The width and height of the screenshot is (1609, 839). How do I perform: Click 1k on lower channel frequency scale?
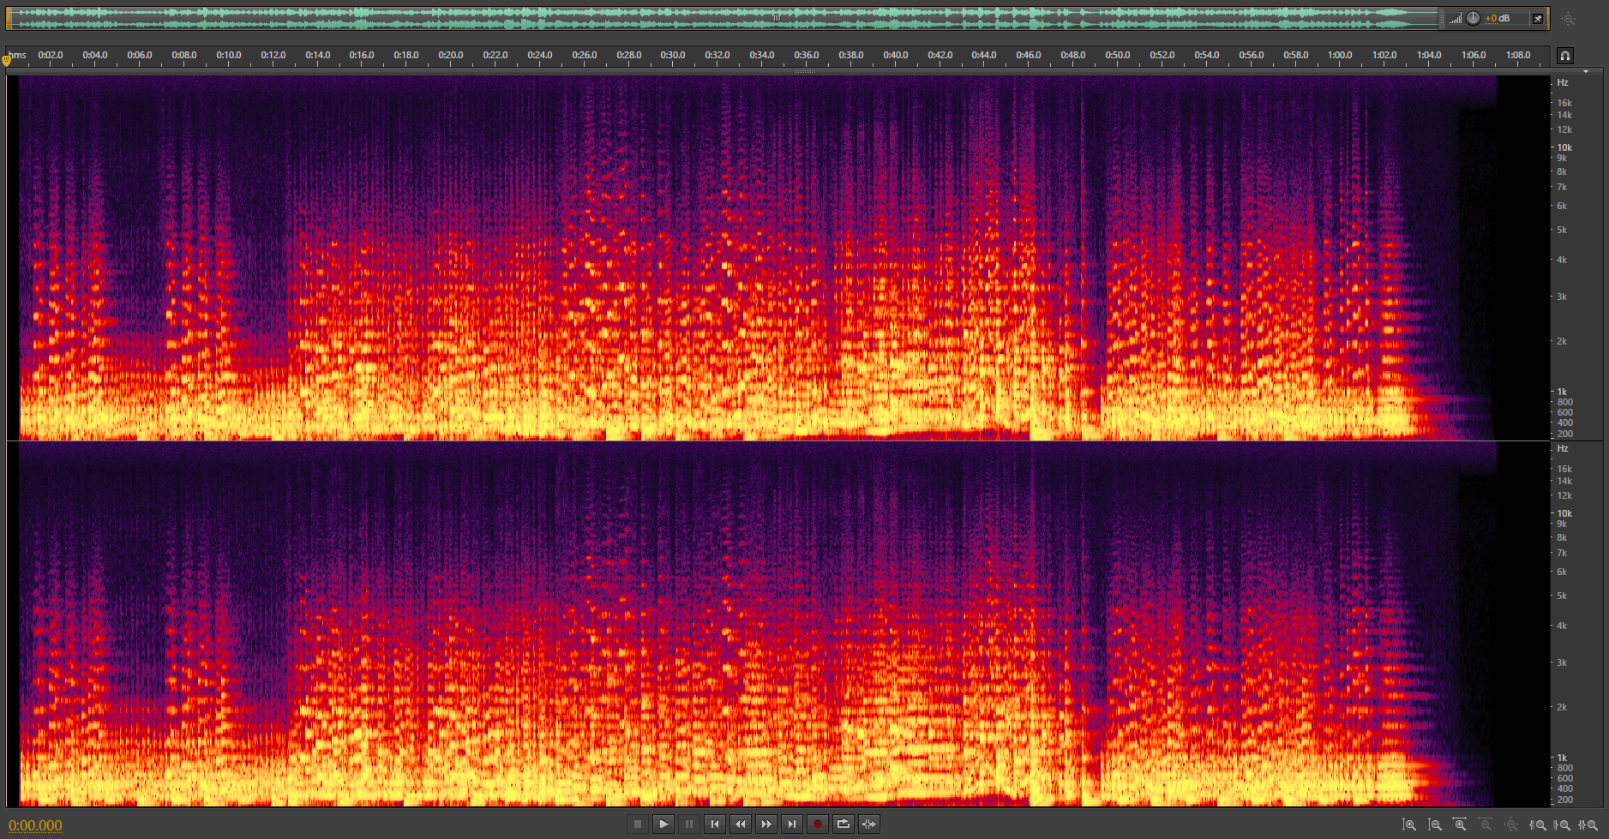(x=1562, y=758)
